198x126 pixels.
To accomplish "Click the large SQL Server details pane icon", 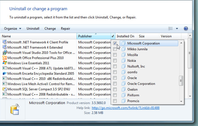I will tap(15, 109).
